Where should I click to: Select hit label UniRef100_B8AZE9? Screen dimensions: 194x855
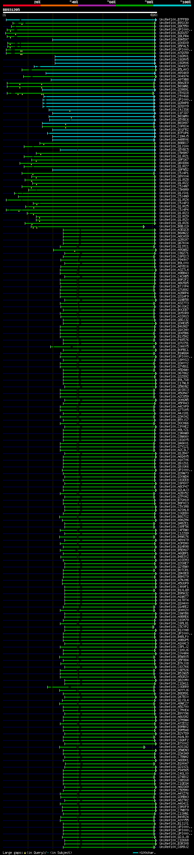[174, 83]
